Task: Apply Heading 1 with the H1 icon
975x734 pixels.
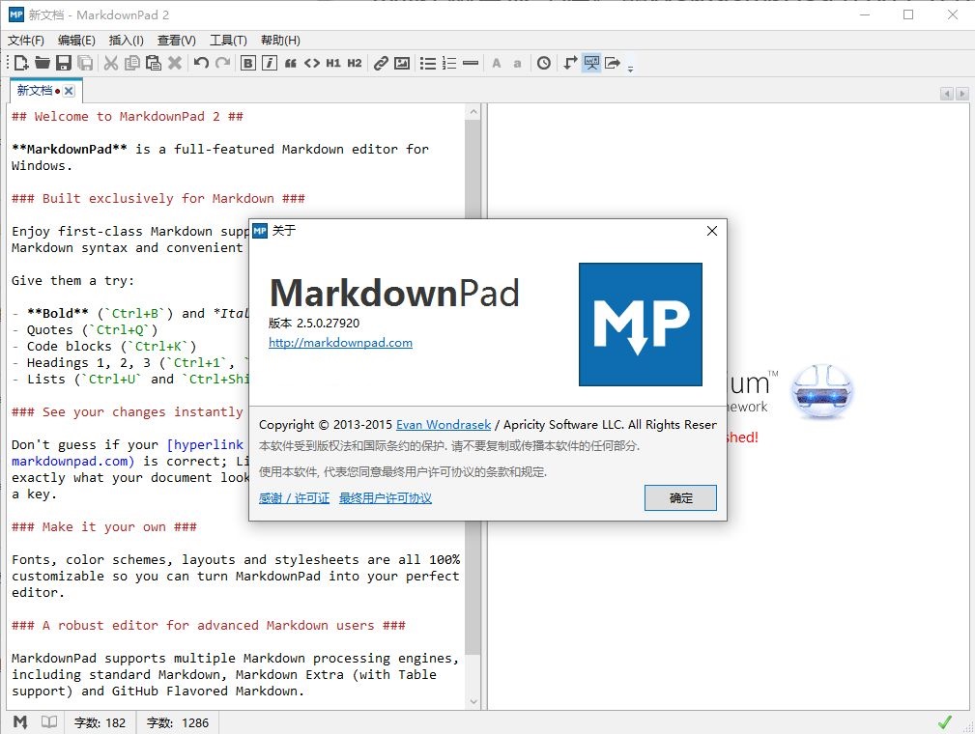Action: point(333,63)
